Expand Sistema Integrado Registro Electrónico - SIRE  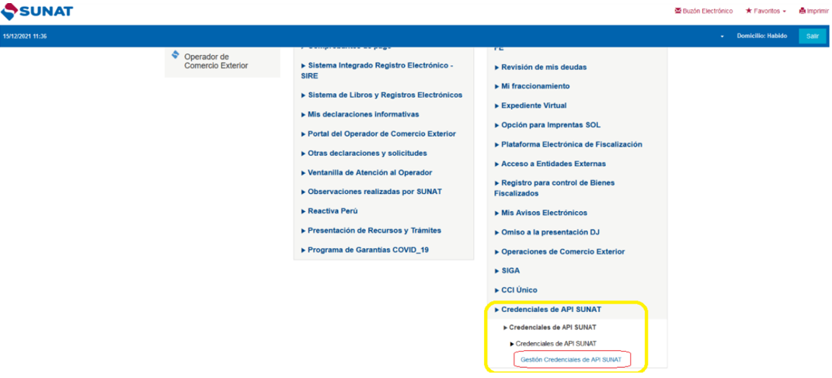378,71
